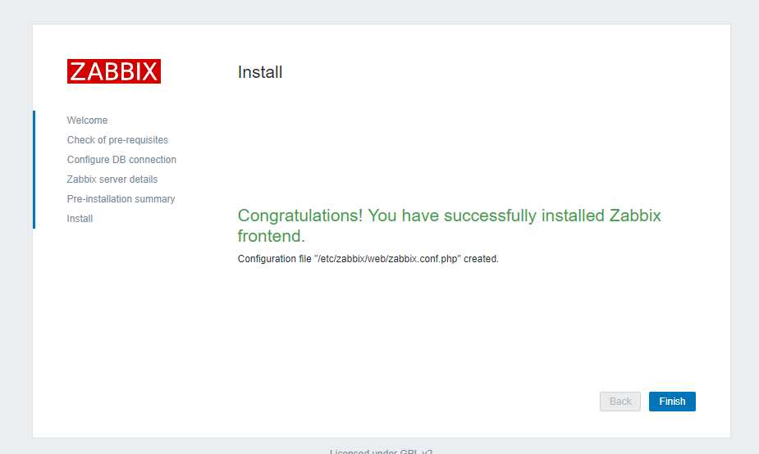Select the Install step in sidebar
Screen dimensions: 759x454
80,219
